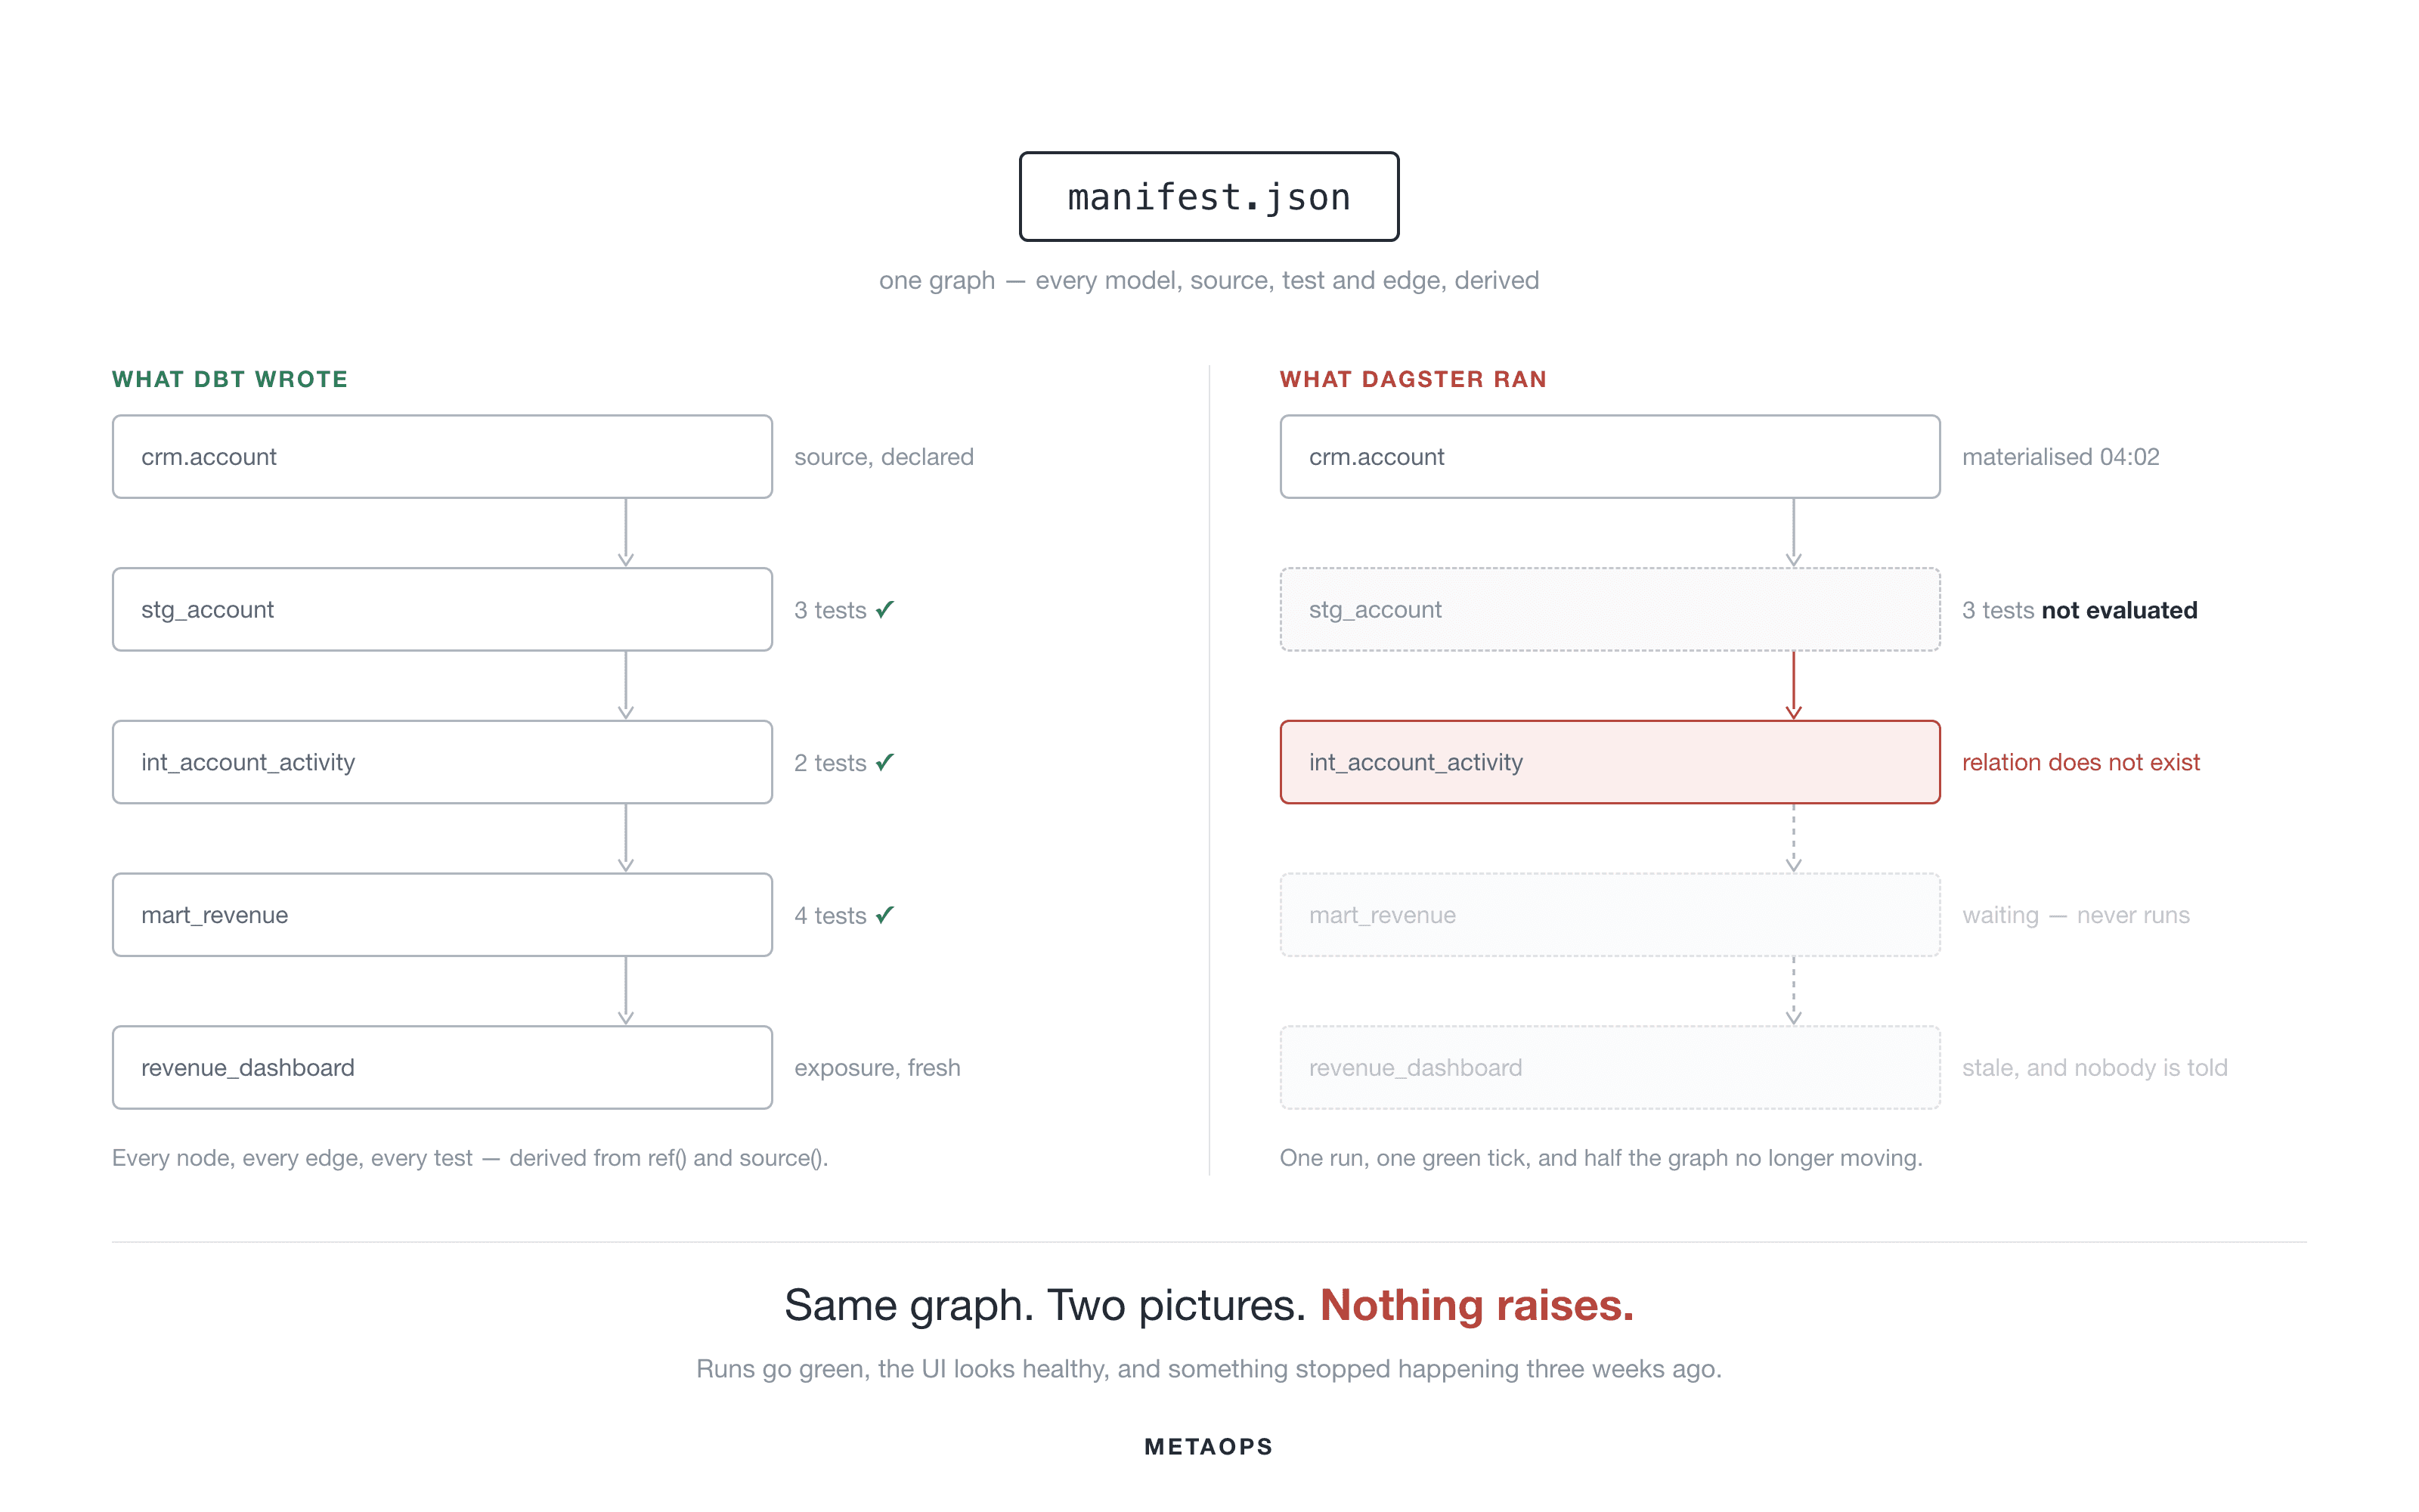
Task: Click the green checkmark beside 2 tests
Action: [x=884, y=762]
